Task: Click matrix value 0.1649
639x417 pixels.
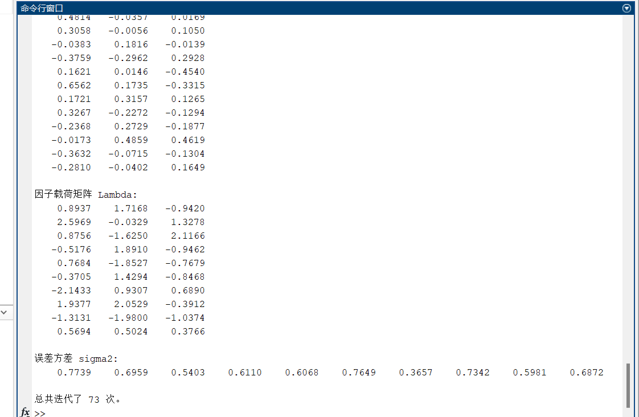Action: 188,167
